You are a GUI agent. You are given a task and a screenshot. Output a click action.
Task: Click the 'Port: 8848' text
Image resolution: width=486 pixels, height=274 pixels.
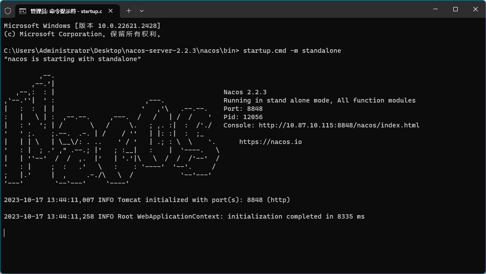pyautogui.click(x=243, y=109)
